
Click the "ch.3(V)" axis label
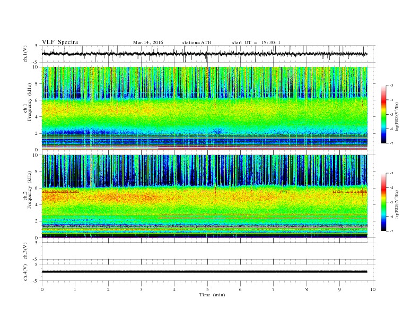pos(25,251)
